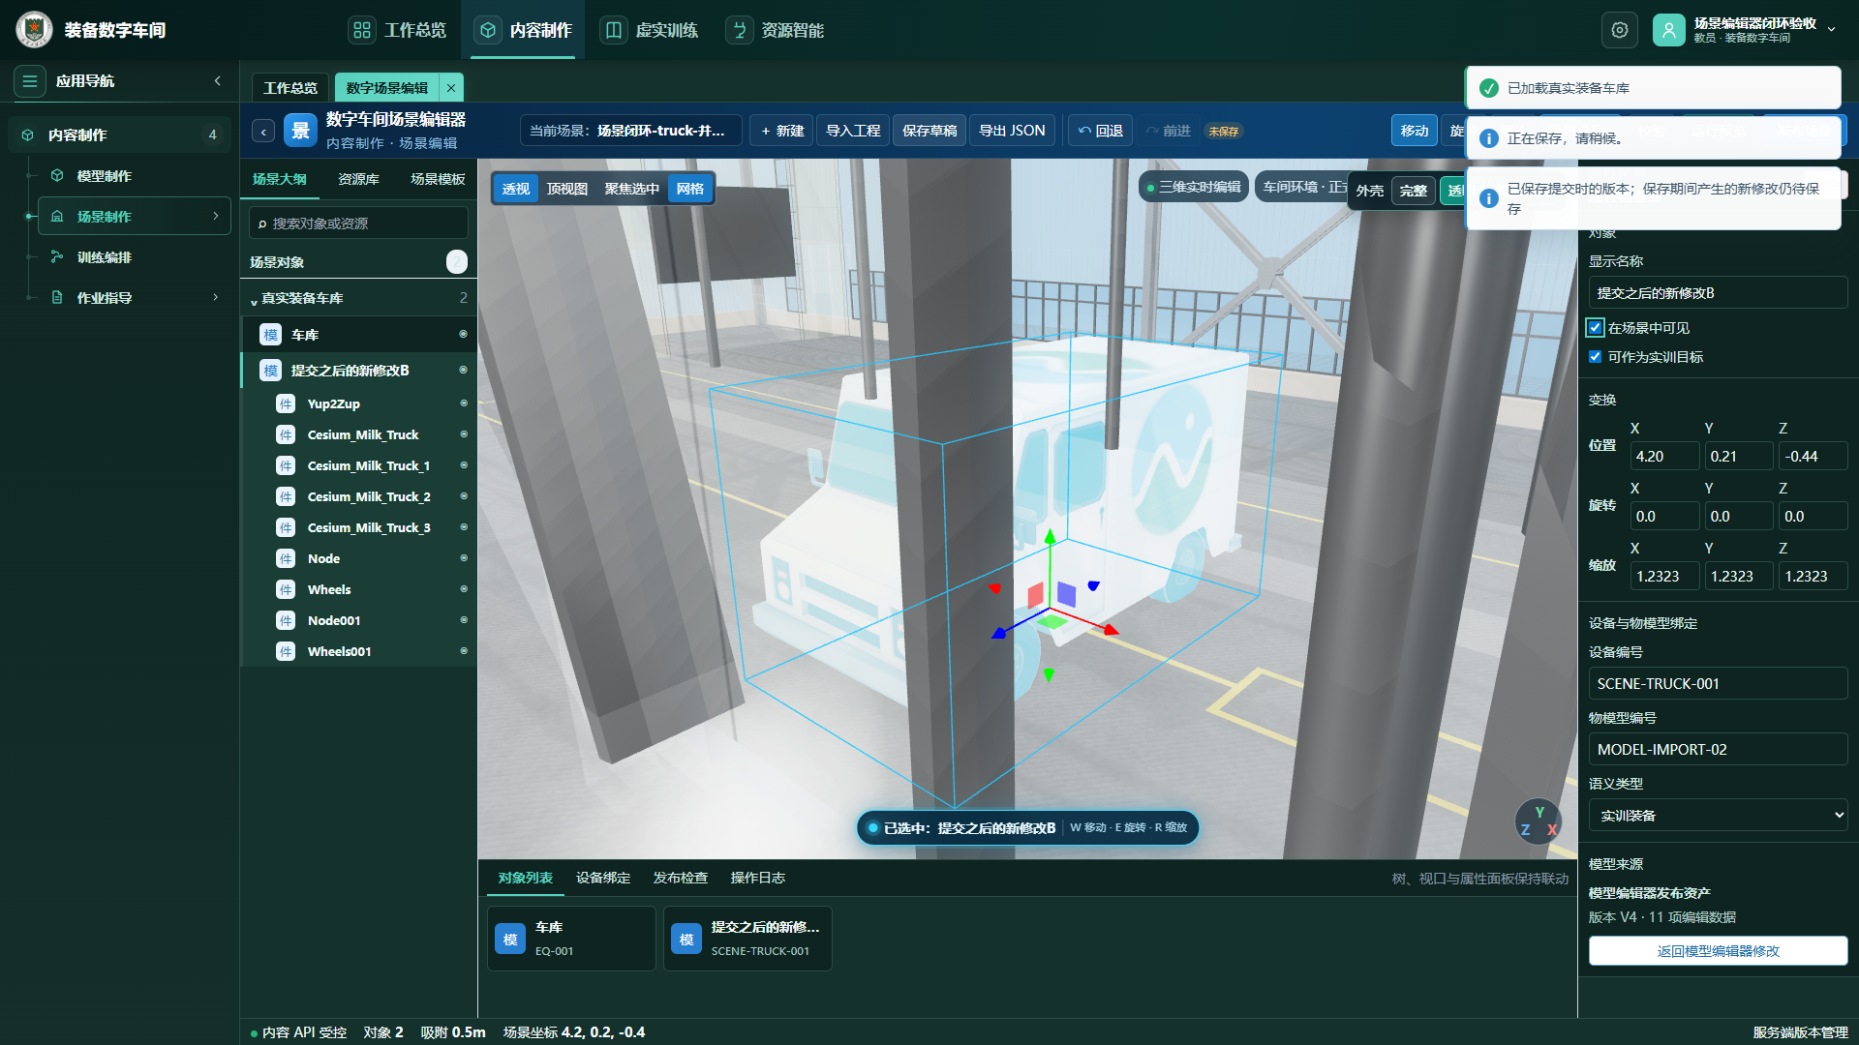Screen dimensions: 1859x1045
Task: Click the blue plane handle of the gizmo
Action: tap(1067, 594)
